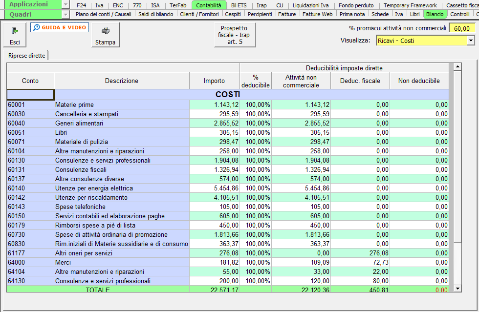This screenshot has height=312, width=479.
Task: Click the Esci exit door icon
Action: 14,30
